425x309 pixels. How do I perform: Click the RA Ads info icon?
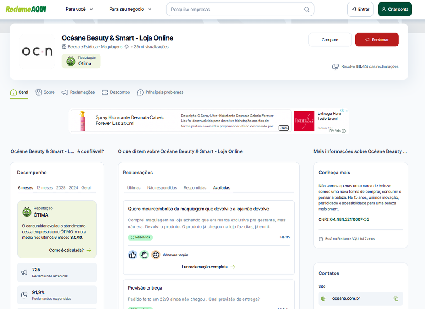[344, 131]
